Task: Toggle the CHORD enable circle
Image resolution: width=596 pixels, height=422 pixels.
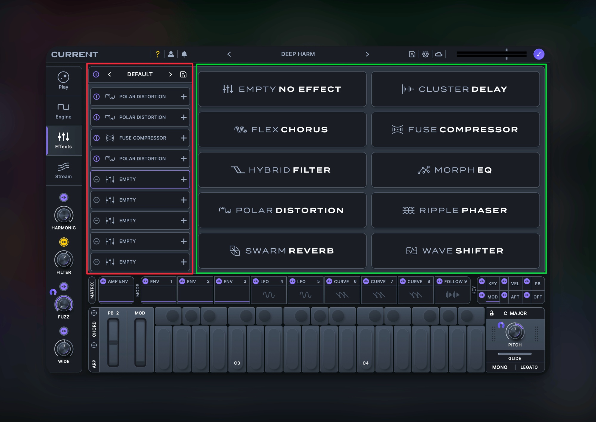Action: pos(94,313)
